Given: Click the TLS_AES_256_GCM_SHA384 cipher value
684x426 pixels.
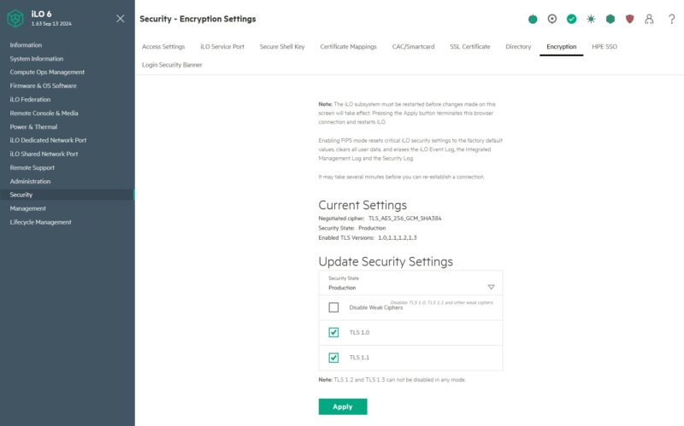Looking at the screenshot, I should 404,219.
